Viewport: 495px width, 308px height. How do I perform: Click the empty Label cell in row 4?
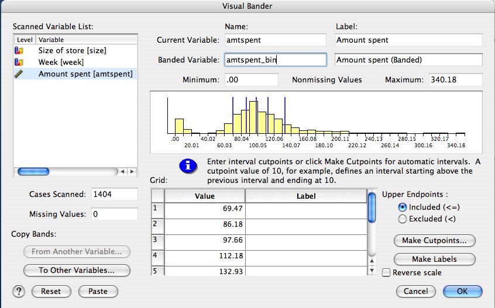[x=306, y=258]
